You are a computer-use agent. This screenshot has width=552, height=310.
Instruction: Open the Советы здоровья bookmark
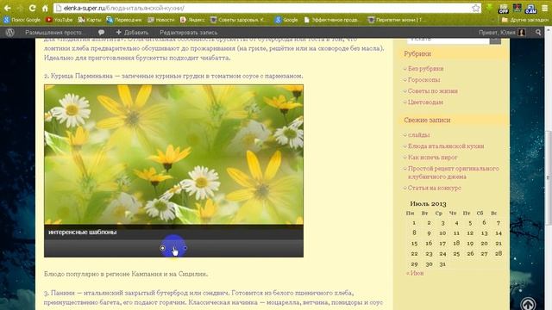[238, 20]
